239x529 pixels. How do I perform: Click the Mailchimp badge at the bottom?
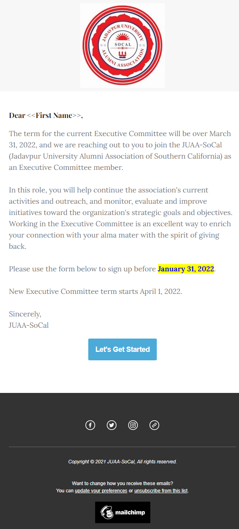click(123, 512)
